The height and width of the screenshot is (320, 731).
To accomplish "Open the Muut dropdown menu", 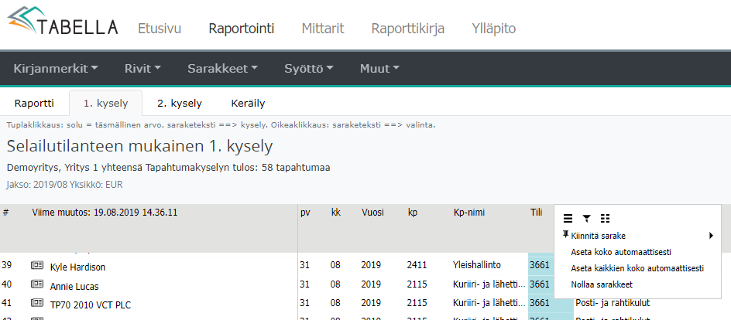I will (379, 69).
